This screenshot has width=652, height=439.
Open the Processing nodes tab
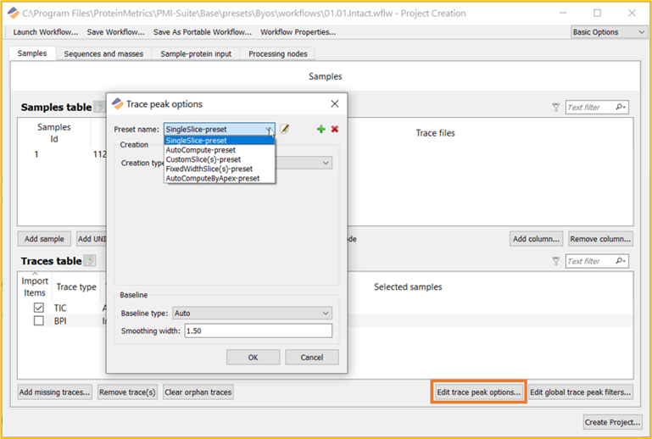[278, 53]
